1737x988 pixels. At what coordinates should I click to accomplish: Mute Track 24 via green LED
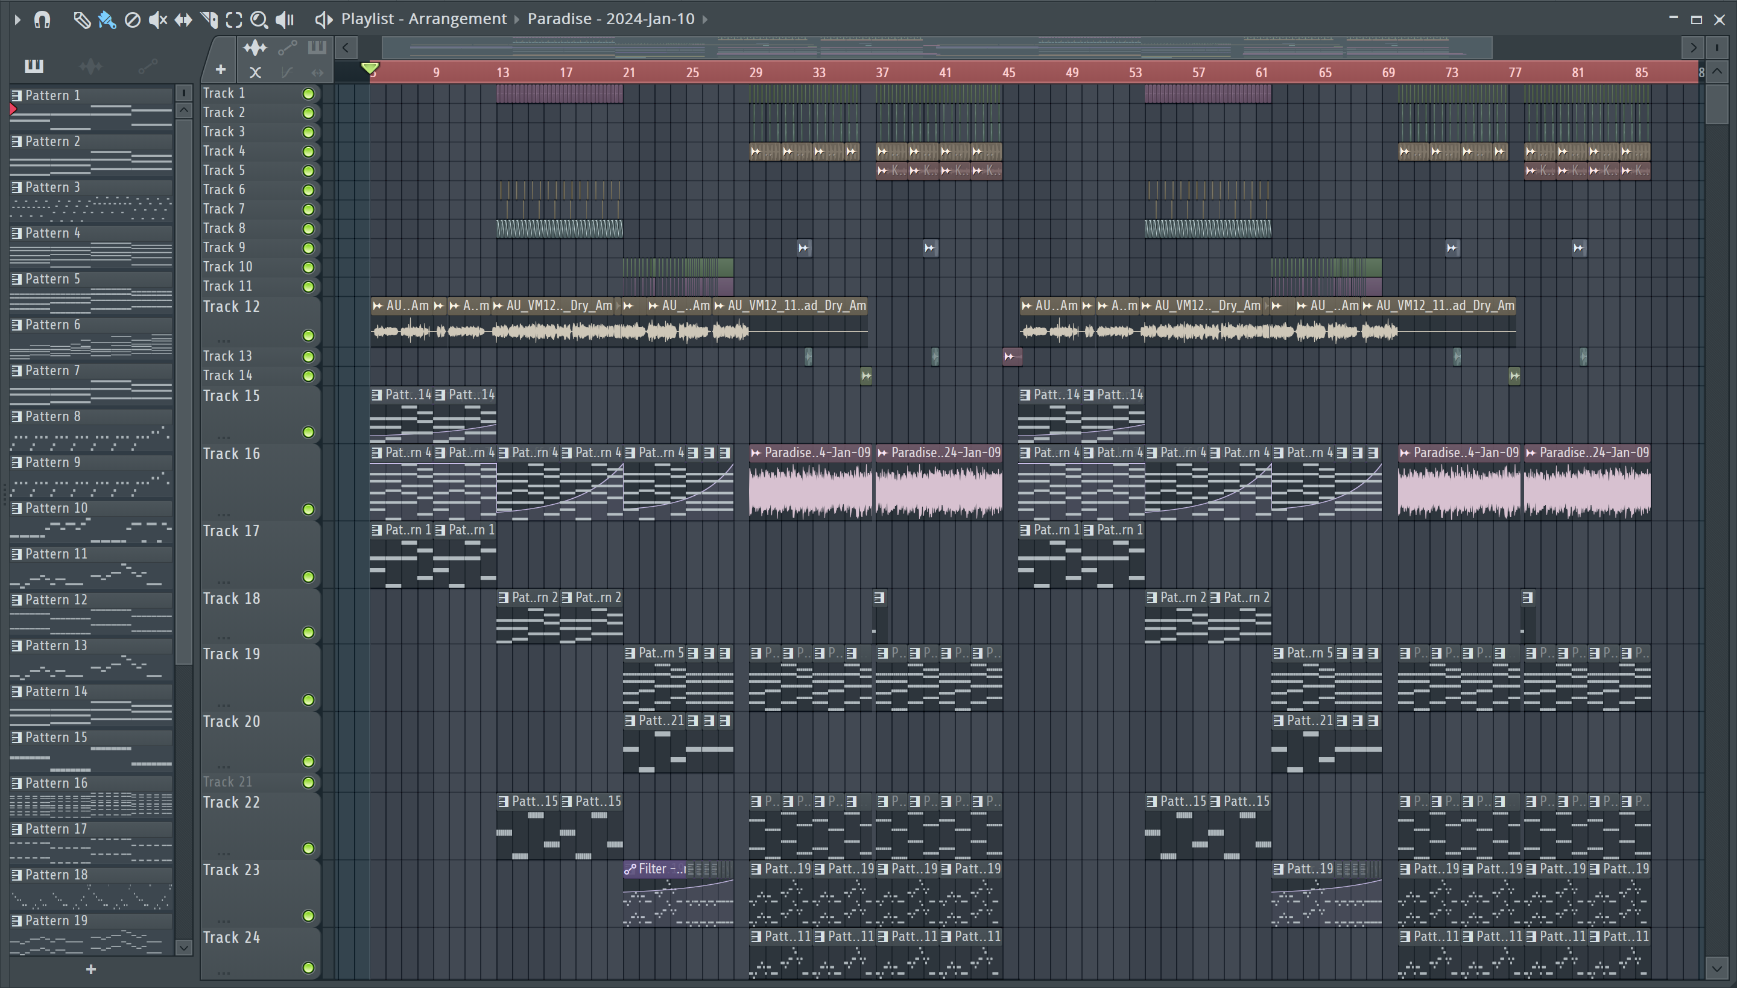(x=308, y=967)
